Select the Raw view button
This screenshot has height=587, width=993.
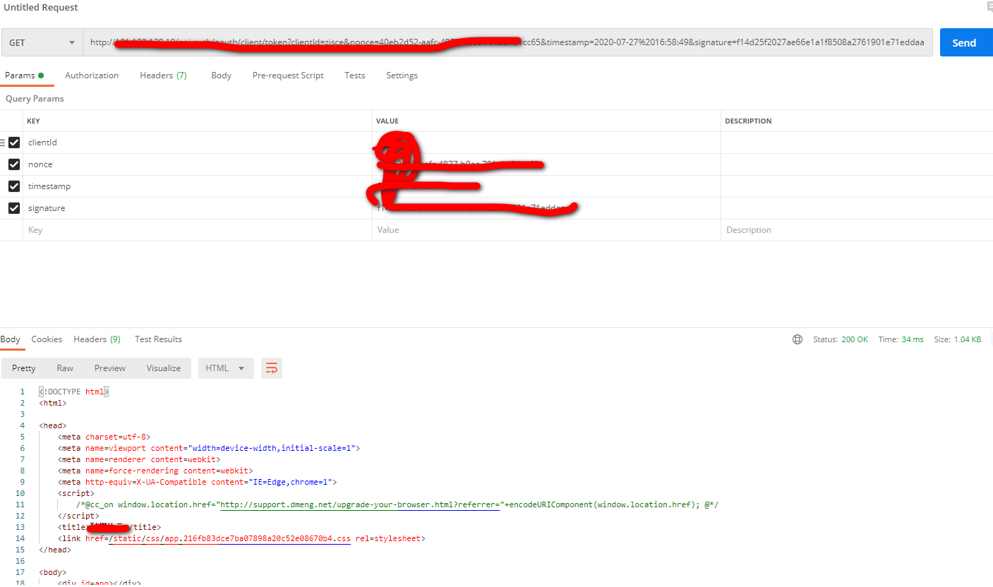[65, 368]
